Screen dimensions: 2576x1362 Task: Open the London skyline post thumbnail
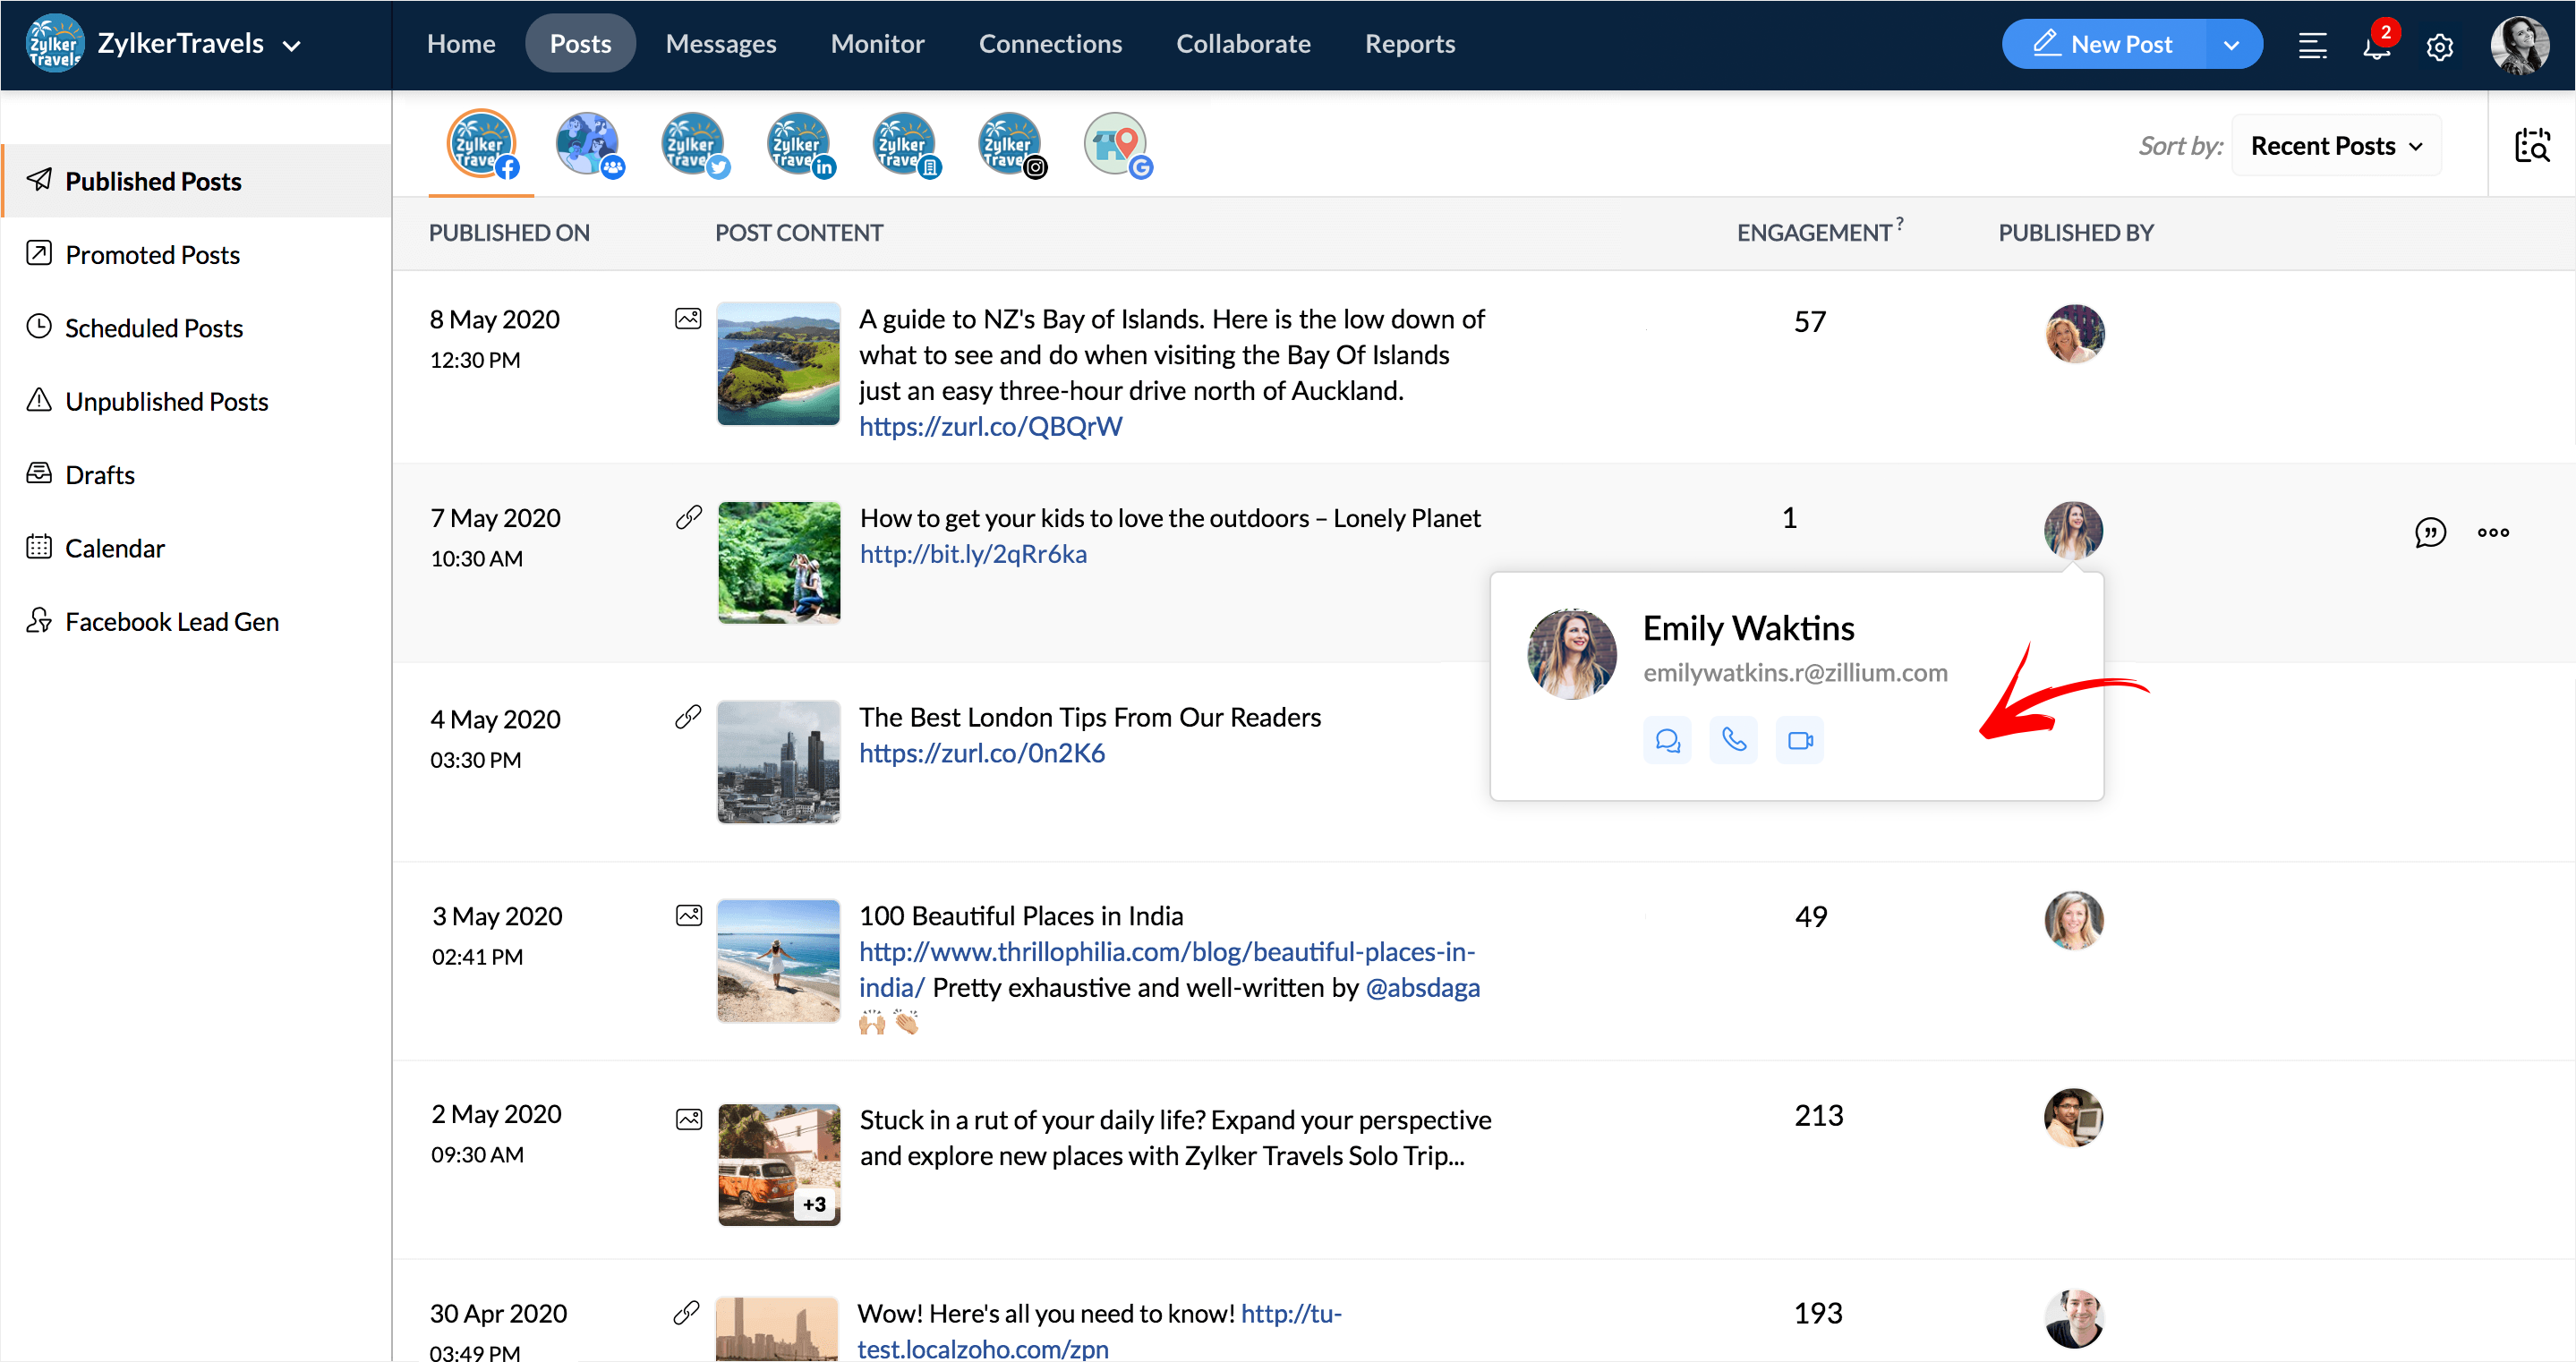pos(778,762)
